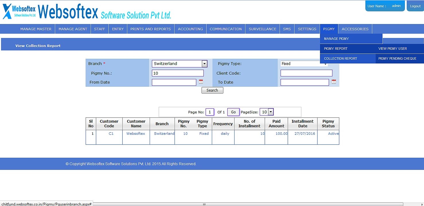Open the SURVEILLANCE menu

point(262,29)
